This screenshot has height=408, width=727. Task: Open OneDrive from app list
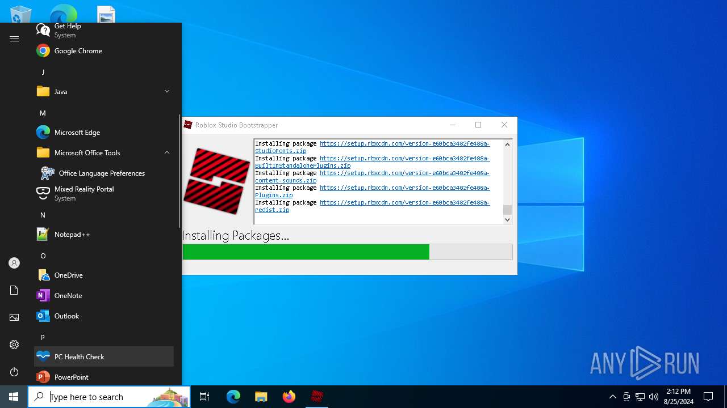pos(104,275)
